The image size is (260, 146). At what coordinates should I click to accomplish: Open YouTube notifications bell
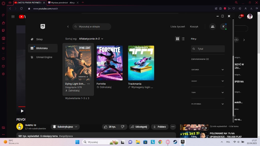coord(240,16)
